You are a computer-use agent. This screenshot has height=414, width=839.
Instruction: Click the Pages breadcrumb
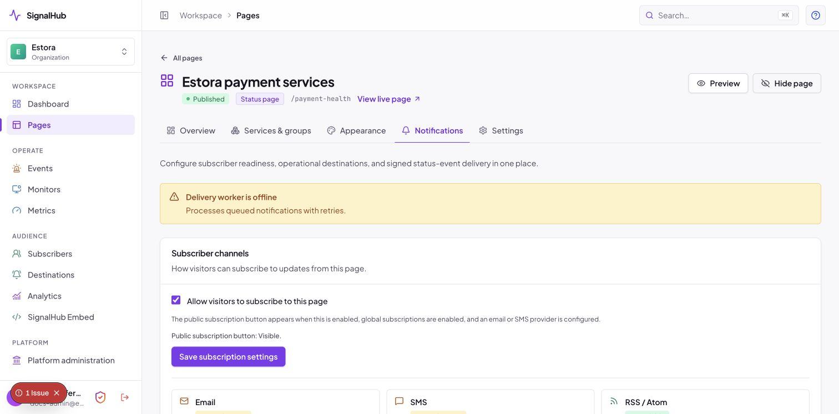point(248,16)
